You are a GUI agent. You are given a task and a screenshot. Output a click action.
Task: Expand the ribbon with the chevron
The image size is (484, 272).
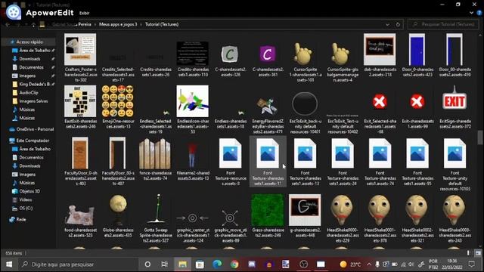[x=471, y=13]
